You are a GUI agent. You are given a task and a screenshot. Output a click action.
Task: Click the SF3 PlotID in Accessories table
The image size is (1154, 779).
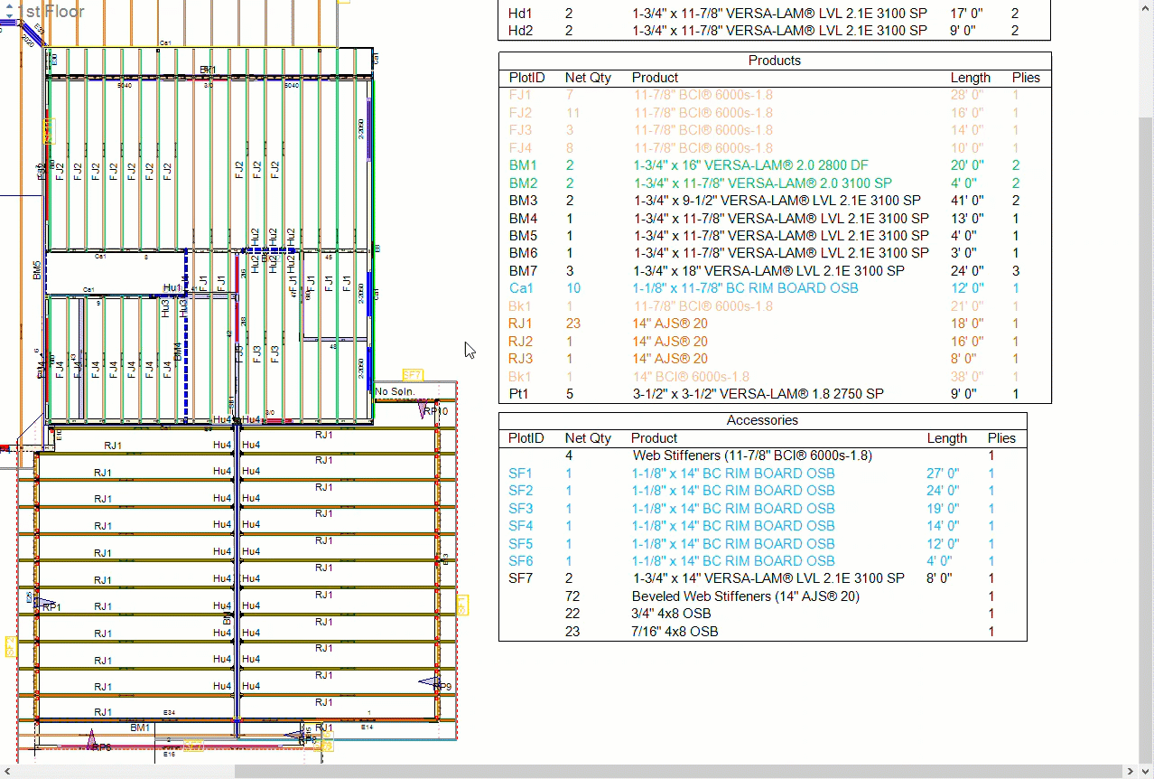[x=520, y=509]
